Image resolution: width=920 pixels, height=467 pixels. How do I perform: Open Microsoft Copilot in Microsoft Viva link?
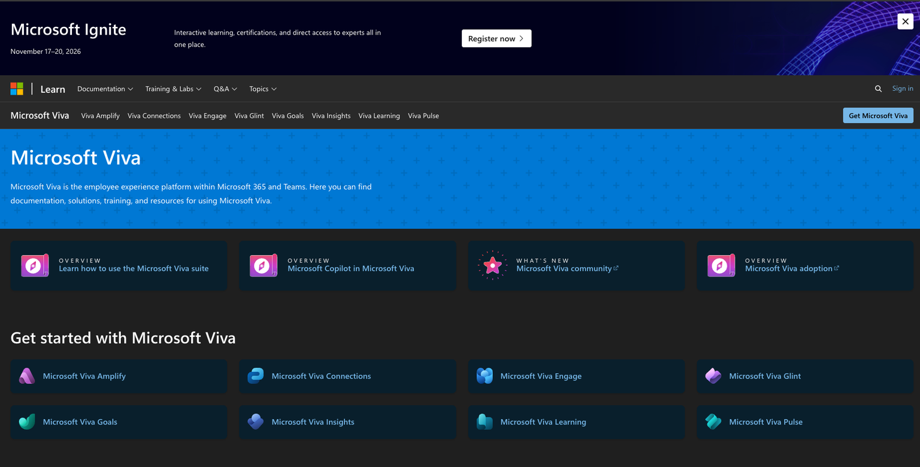point(351,268)
